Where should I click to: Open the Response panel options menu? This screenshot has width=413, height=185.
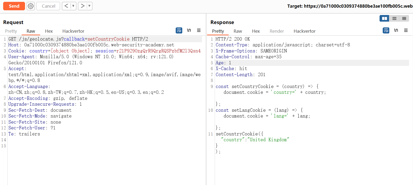click(x=406, y=31)
